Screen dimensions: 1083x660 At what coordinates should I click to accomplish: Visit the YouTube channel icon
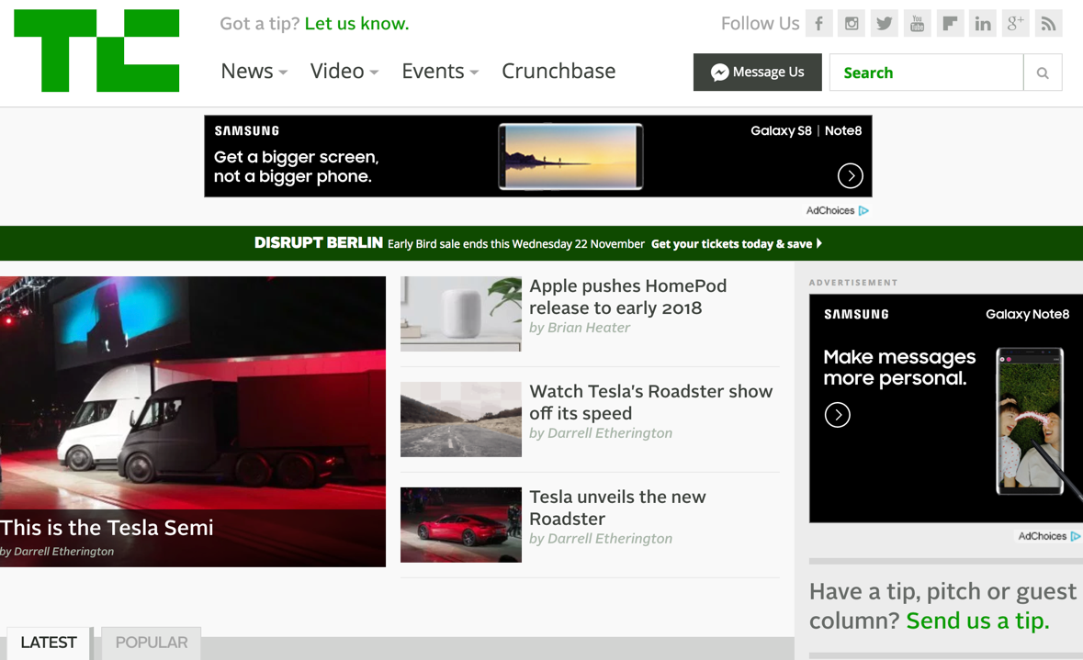tap(917, 24)
